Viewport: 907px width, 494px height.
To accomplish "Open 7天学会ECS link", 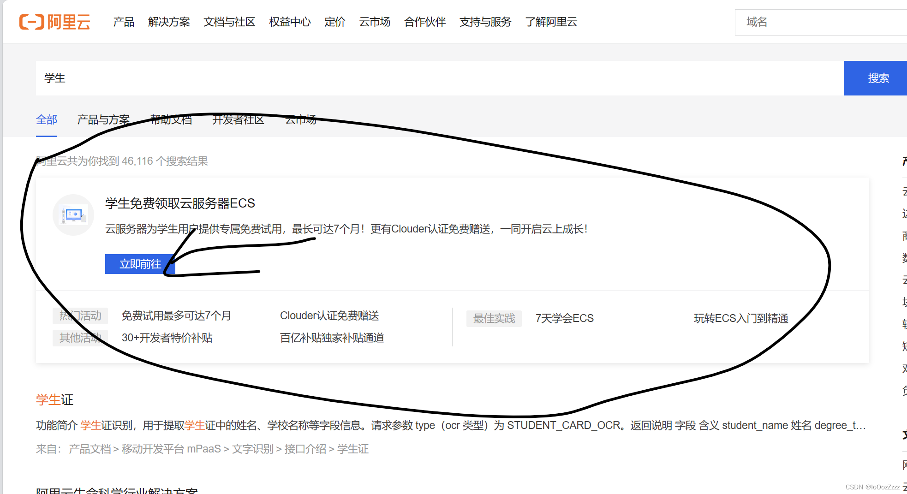I will tap(565, 318).
